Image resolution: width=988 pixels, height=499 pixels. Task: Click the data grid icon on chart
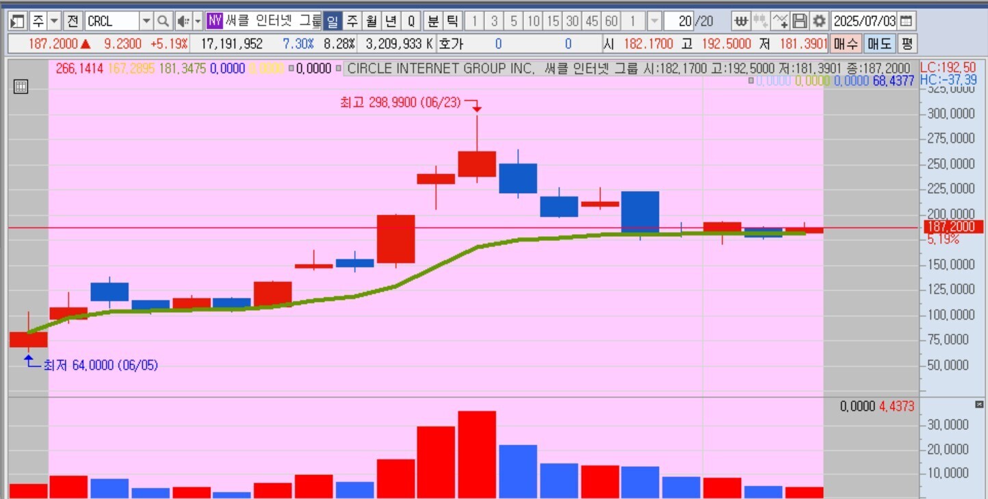pyautogui.click(x=21, y=87)
